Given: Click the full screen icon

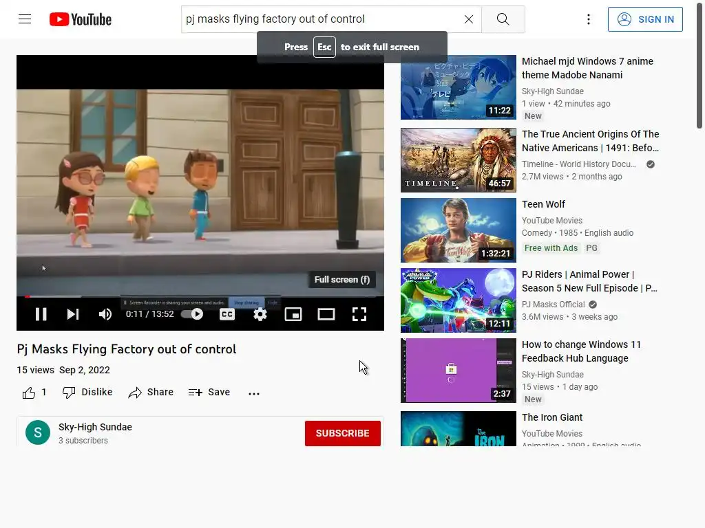Looking at the screenshot, I should (x=359, y=314).
